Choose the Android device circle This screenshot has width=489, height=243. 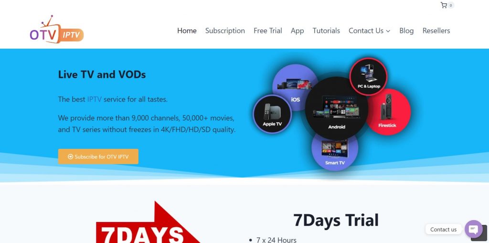coord(337,108)
